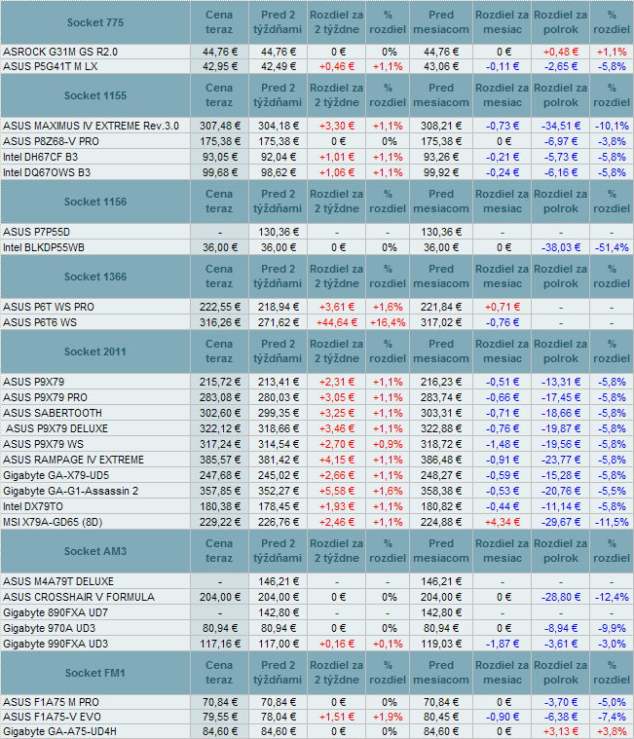The height and width of the screenshot is (739, 634).
Task: Click the -34,51 € half-year difference cell
Action: [560, 126]
